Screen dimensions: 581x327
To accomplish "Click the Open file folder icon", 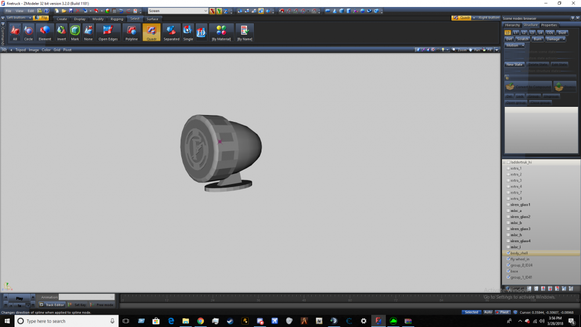I will [x=64, y=11].
